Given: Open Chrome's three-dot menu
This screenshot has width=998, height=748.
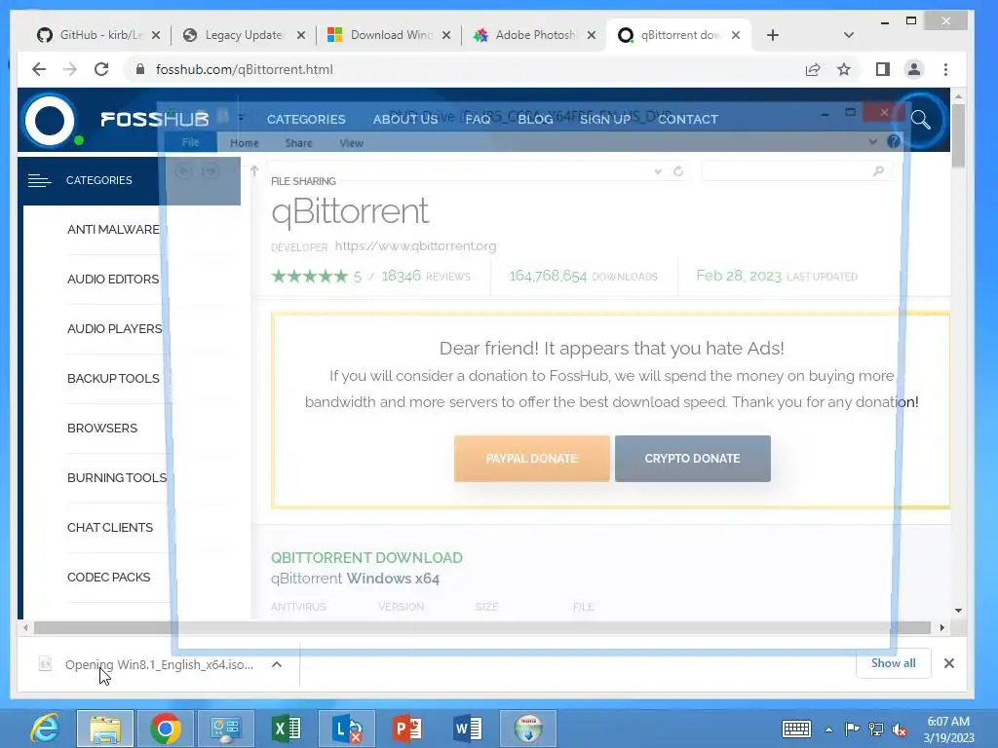Looking at the screenshot, I should pyautogui.click(x=945, y=69).
